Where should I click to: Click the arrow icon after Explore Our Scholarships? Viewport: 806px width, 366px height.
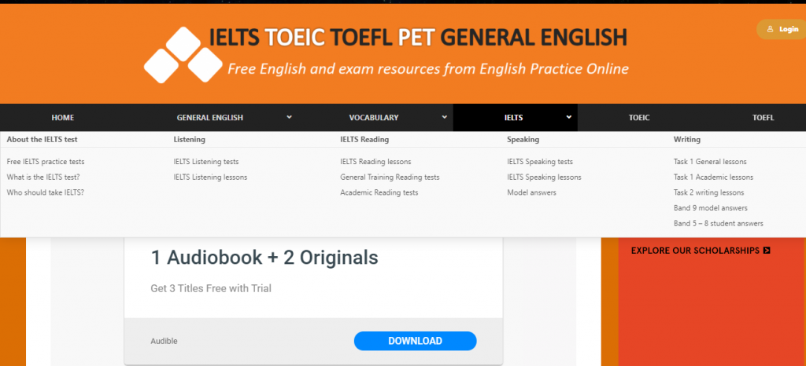click(767, 251)
